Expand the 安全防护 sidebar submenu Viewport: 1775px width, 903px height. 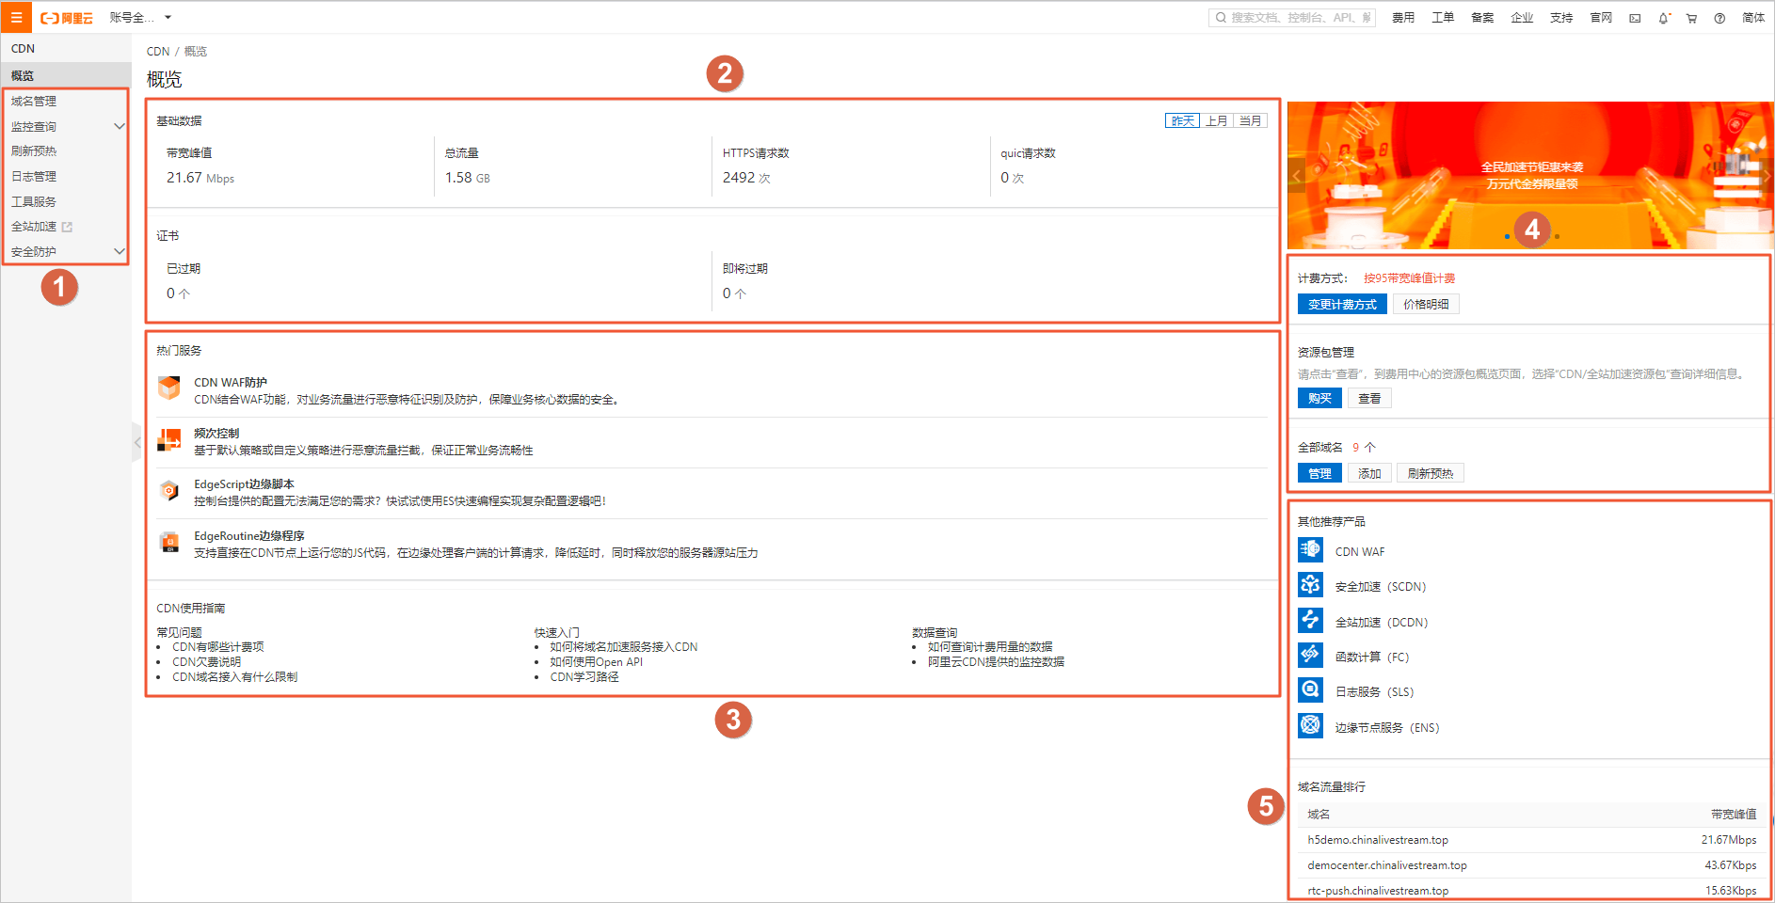[x=119, y=251]
